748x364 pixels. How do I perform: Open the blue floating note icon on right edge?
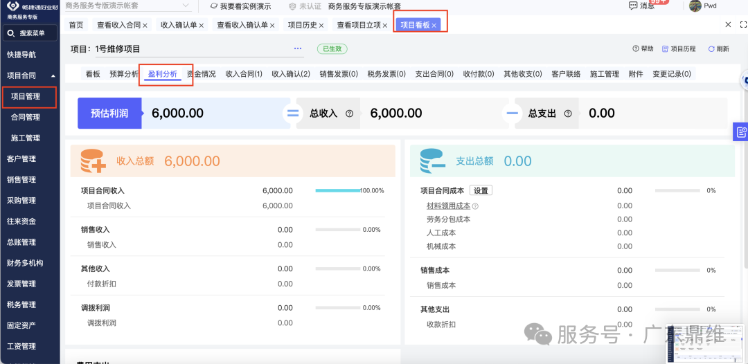click(x=741, y=131)
